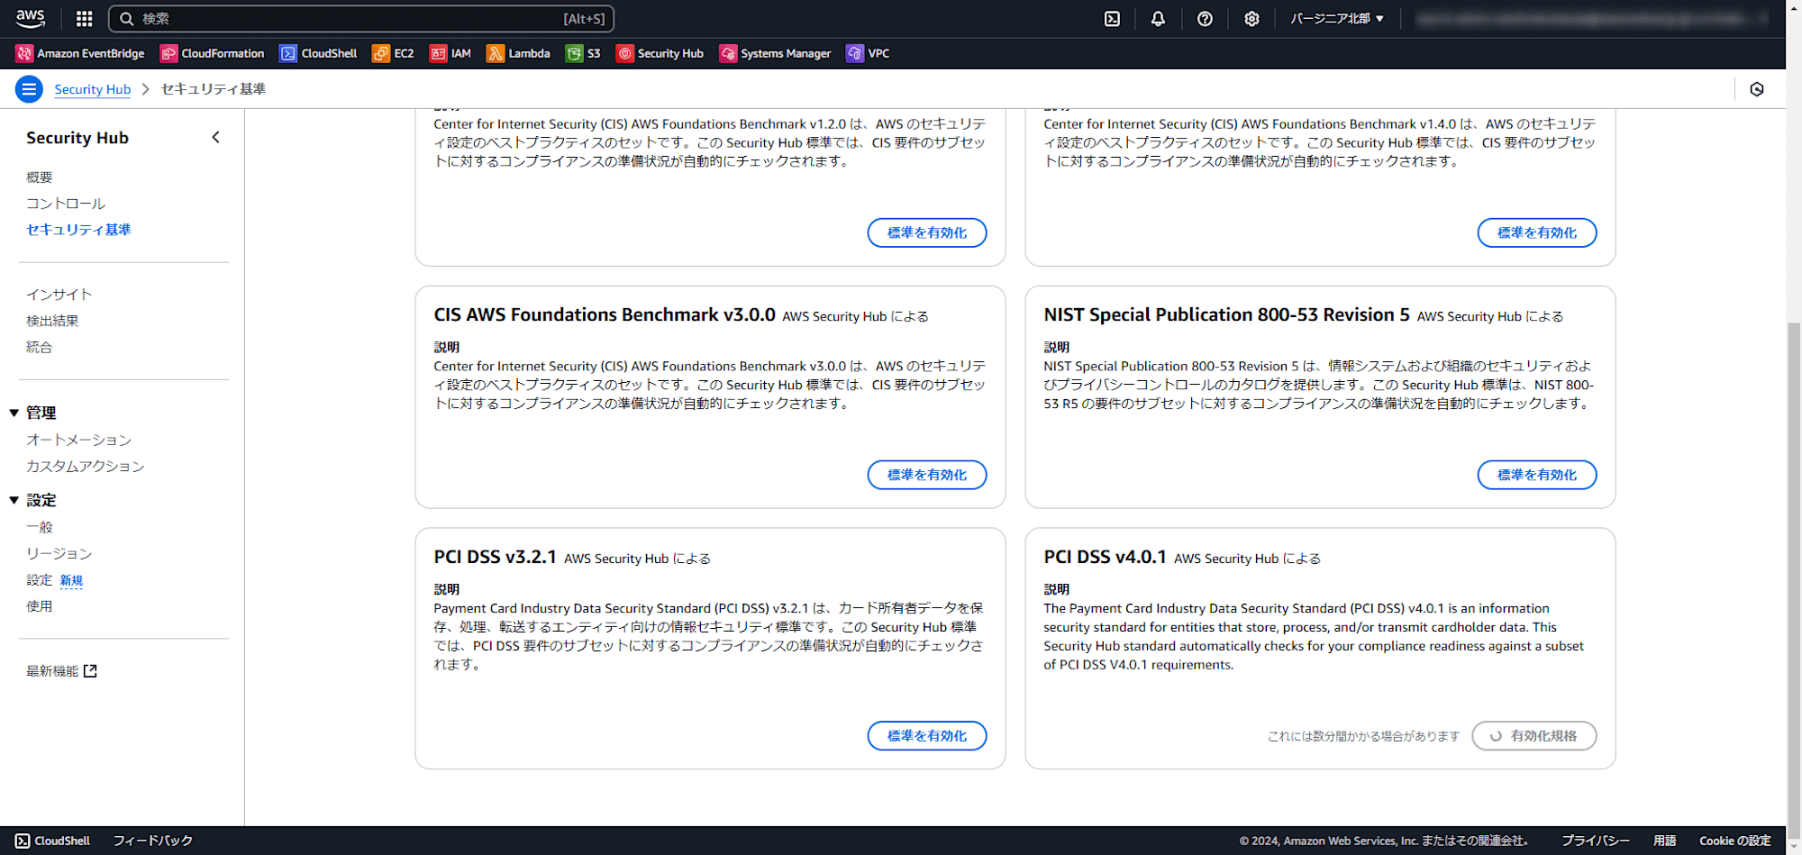
Task: Open インサイト in sidebar
Action: point(59,295)
